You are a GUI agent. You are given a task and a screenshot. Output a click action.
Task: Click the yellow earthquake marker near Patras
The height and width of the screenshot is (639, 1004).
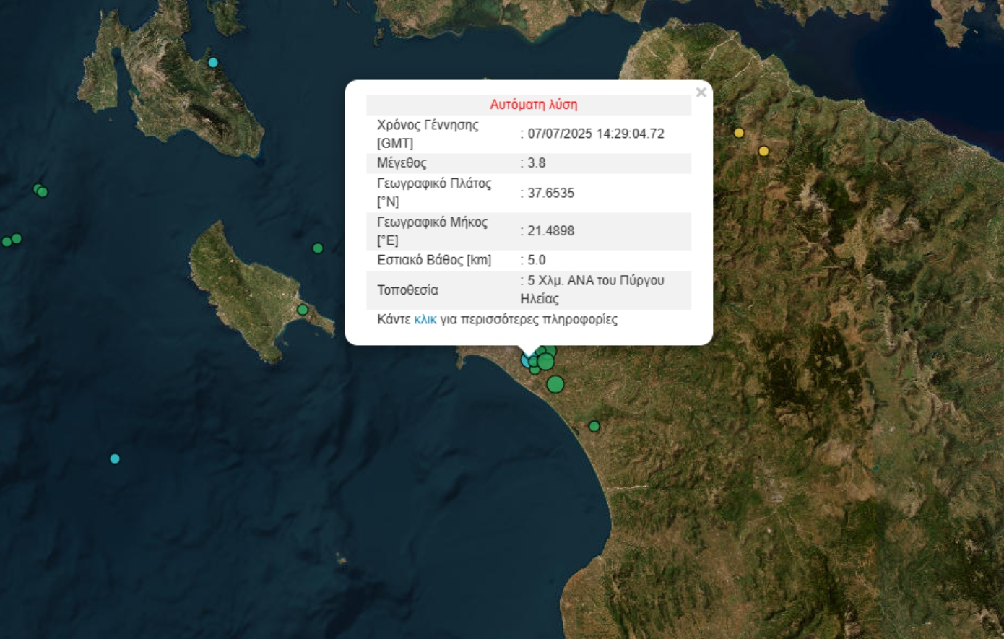coord(738,134)
